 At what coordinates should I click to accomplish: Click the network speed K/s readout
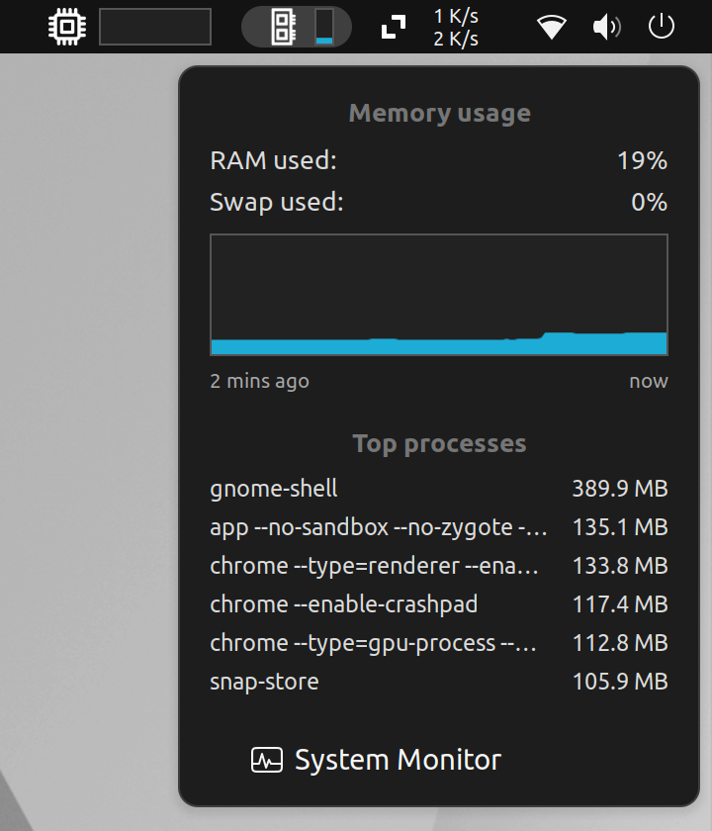coord(456,28)
